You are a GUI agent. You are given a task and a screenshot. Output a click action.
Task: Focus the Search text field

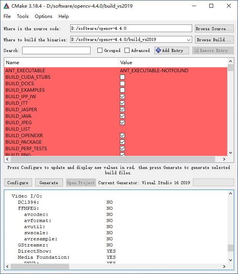point(56,50)
